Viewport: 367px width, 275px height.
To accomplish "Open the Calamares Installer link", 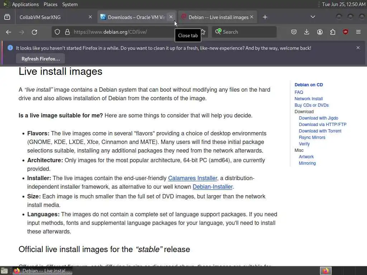I will click(x=192, y=178).
